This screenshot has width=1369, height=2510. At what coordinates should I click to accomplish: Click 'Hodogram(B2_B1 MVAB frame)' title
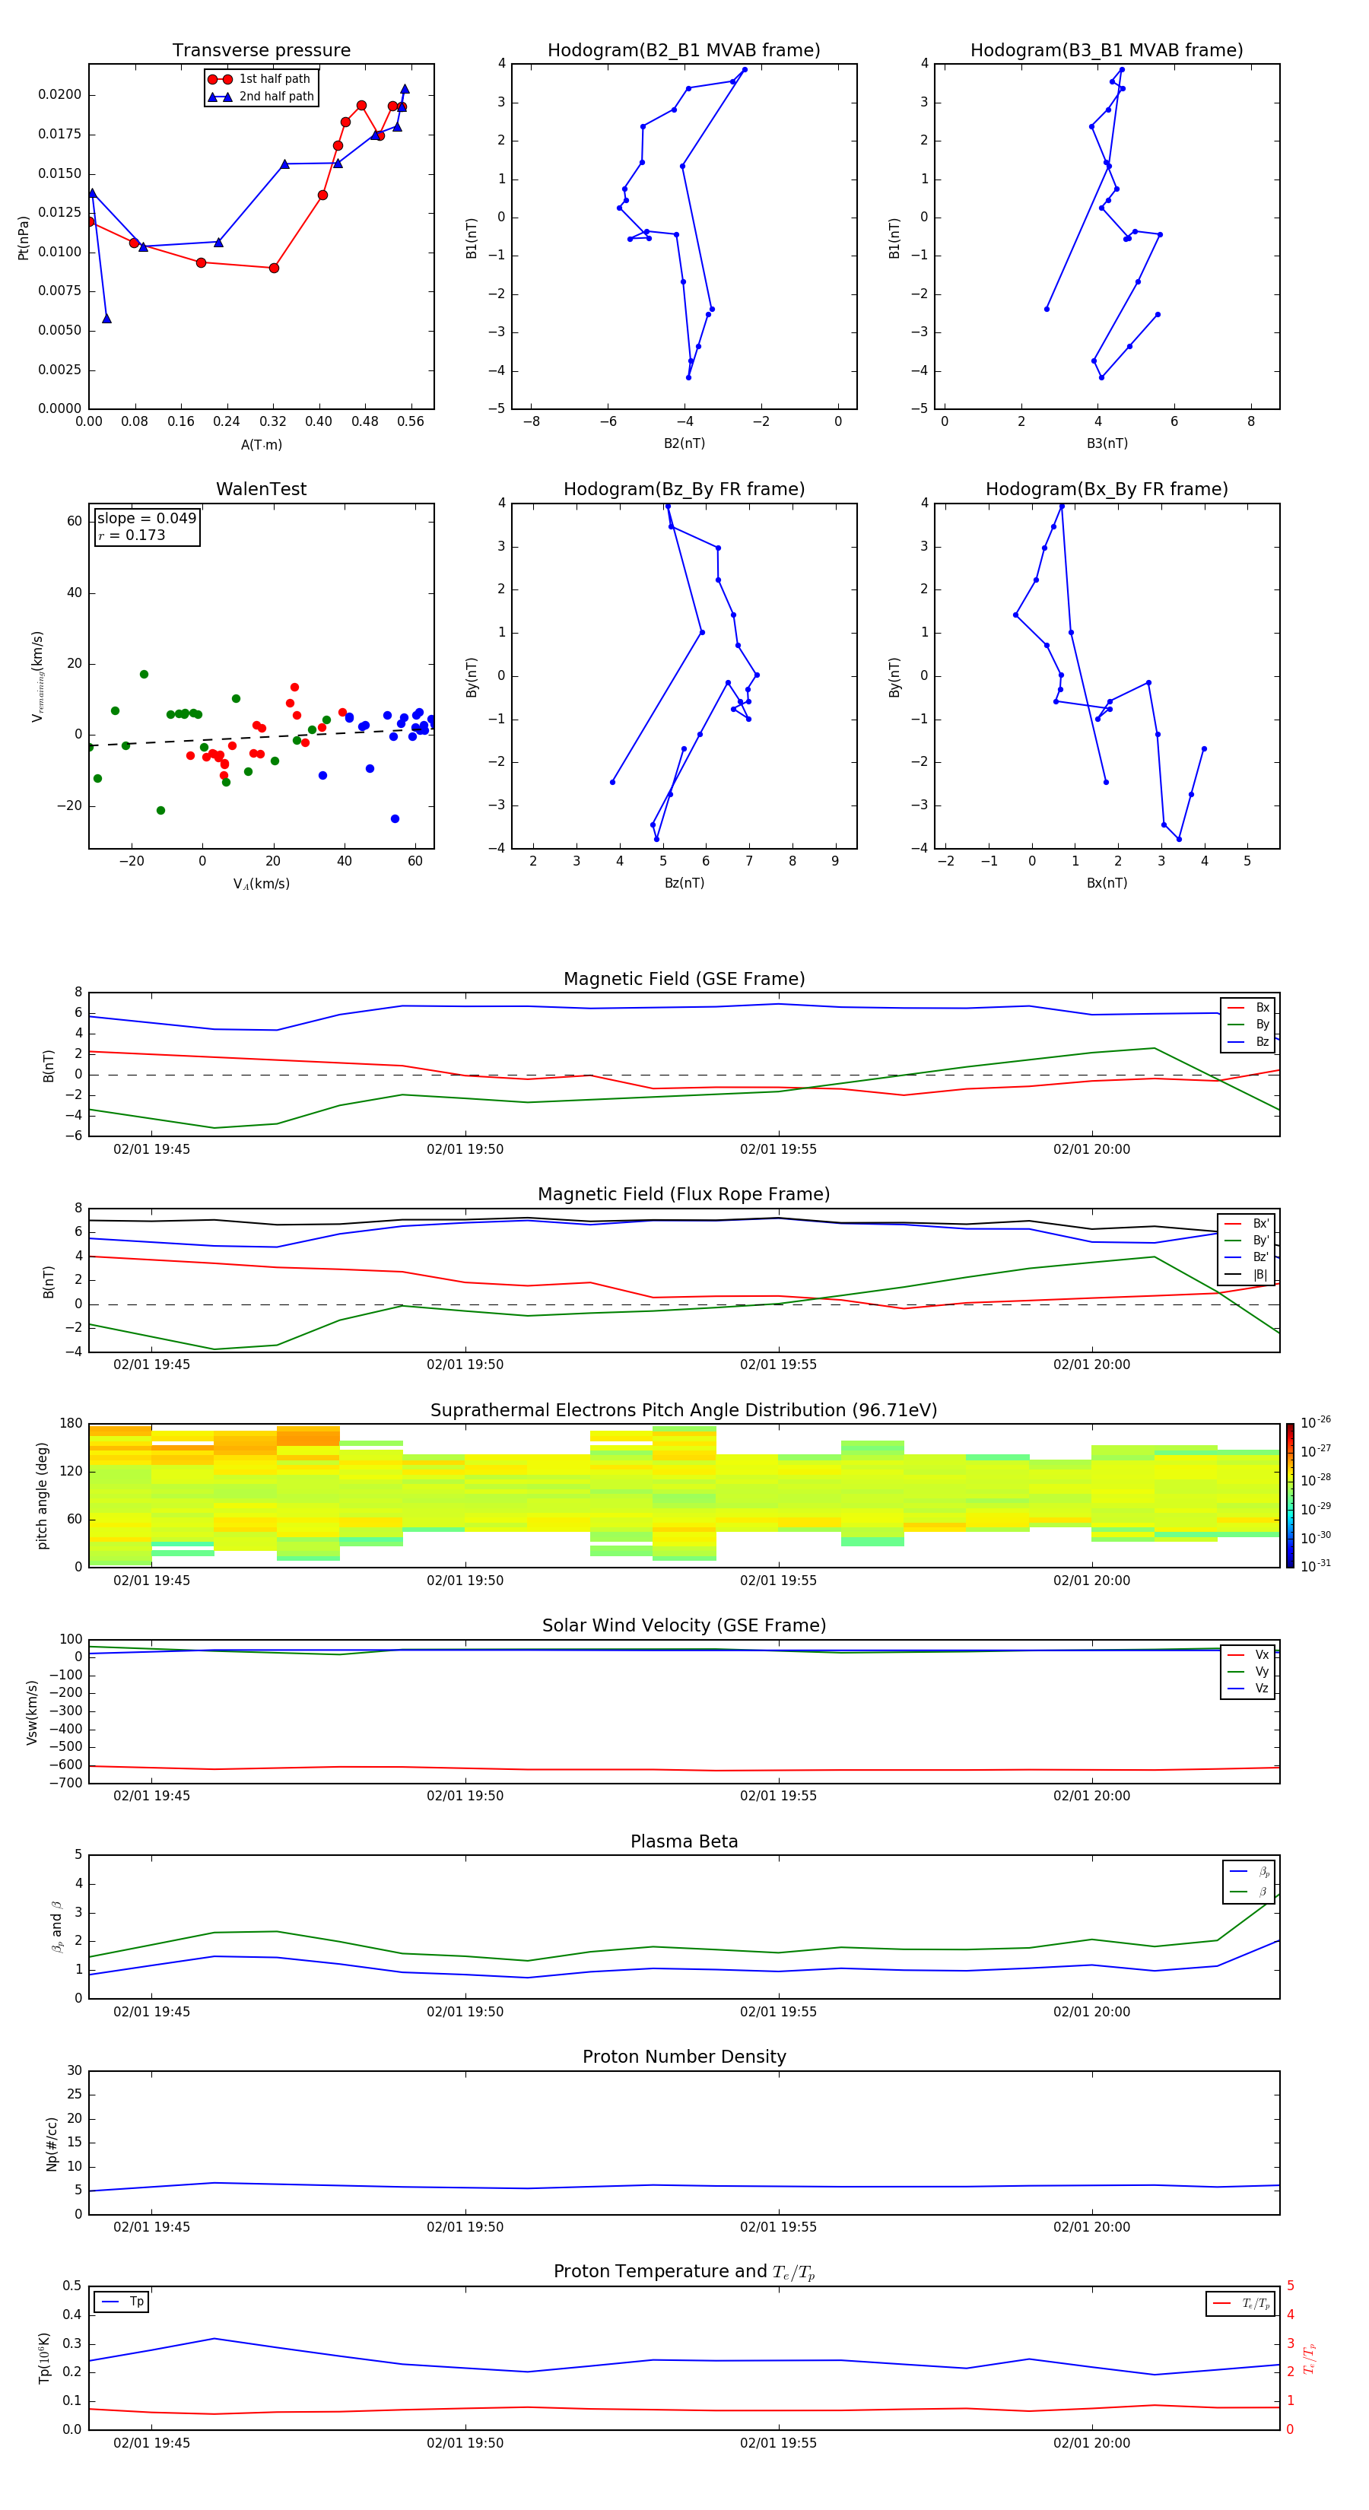coord(684,51)
